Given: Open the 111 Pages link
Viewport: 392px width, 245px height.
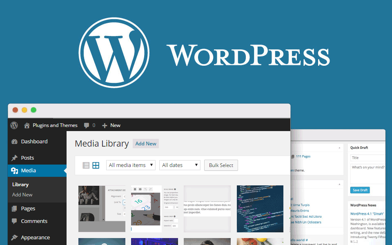Looking at the screenshot, I should 303,156.
